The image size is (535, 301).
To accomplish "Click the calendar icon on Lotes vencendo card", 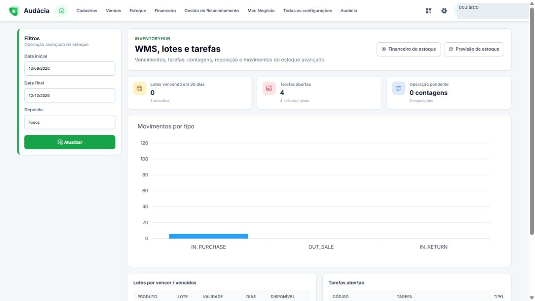I will click(139, 88).
